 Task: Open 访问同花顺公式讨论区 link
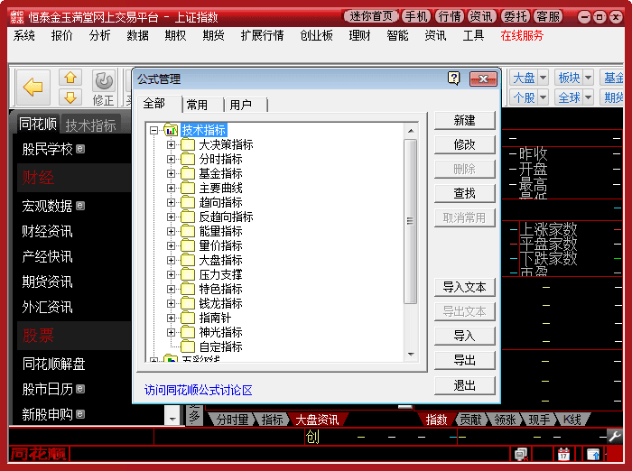coord(199,390)
